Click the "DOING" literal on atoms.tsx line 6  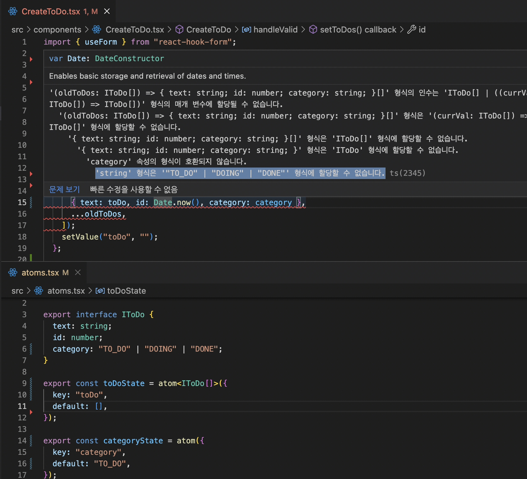[161, 349]
